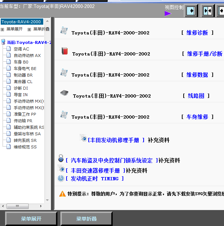Click the computer icon at tree root

pos(3,42)
